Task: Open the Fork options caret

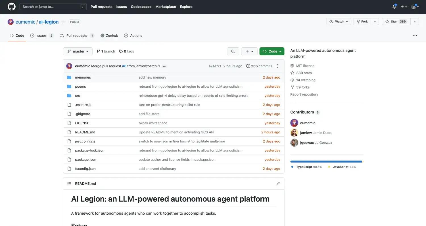Action: [x=375, y=22]
